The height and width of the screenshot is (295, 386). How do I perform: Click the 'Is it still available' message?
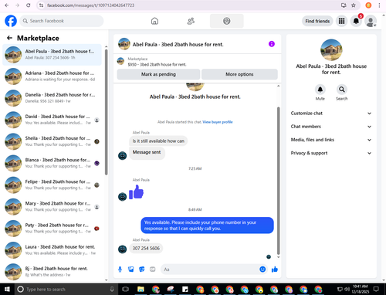coord(158,141)
